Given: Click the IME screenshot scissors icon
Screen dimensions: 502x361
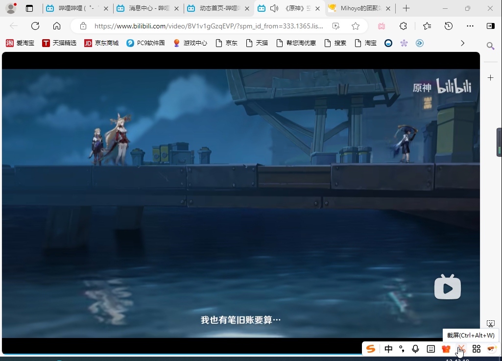Looking at the screenshot, I should [461, 348].
